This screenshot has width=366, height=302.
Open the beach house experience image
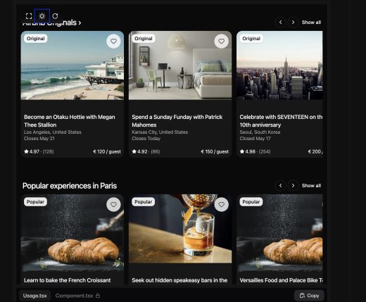(x=72, y=65)
